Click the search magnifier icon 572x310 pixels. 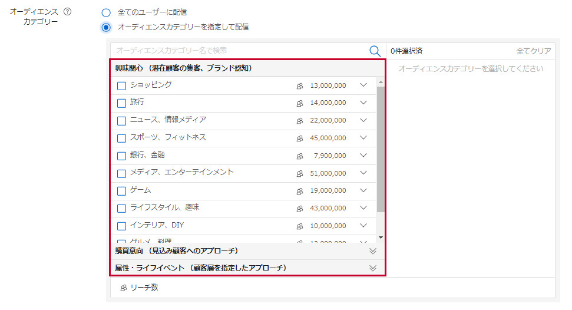[x=375, y=51]
